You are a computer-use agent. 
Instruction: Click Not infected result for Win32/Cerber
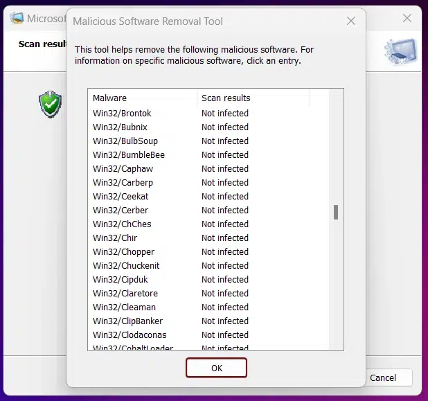coord(225,211)
